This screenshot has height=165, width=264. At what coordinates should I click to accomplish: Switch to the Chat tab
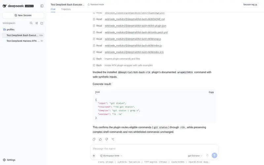click(x=53, y=9)
